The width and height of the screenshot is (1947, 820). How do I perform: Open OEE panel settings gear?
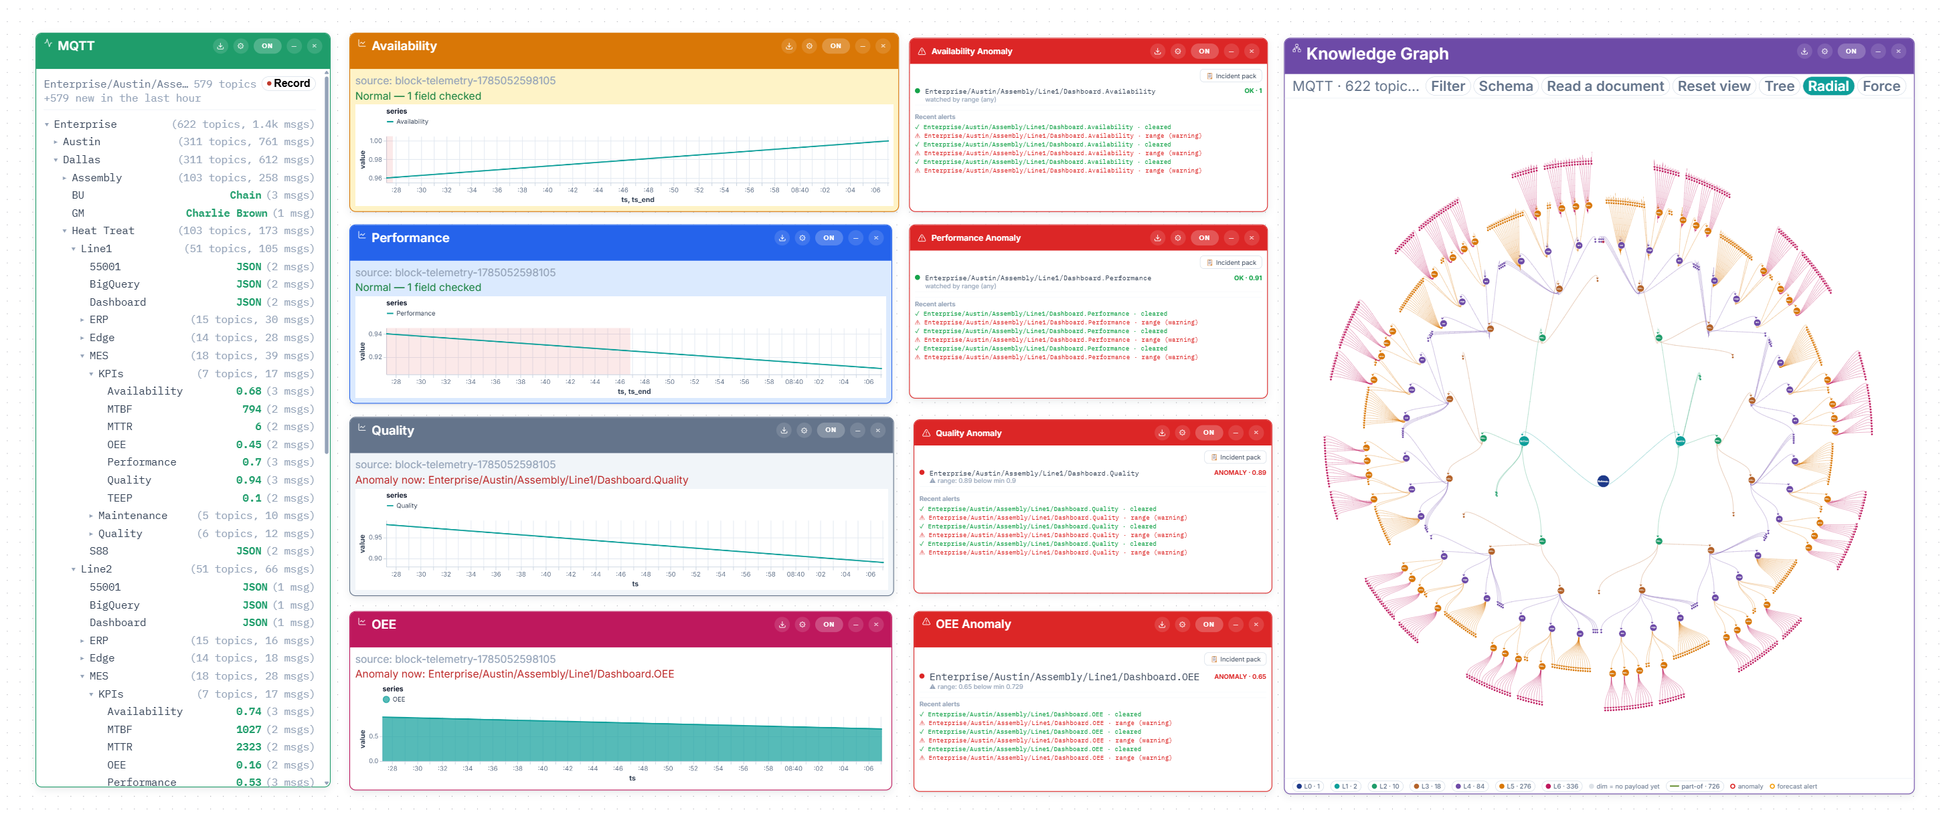[802, 625]
